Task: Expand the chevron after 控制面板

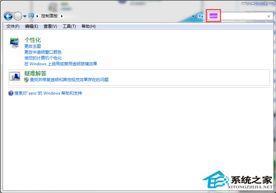Action: click(62, 16)
